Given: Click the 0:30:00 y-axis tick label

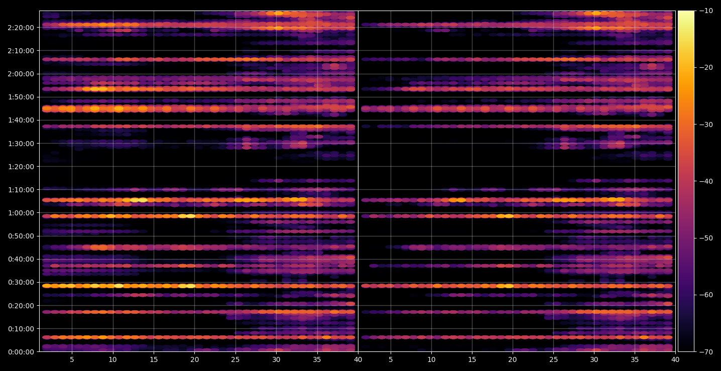Looking at the screenshot, I should click(21, 282).
